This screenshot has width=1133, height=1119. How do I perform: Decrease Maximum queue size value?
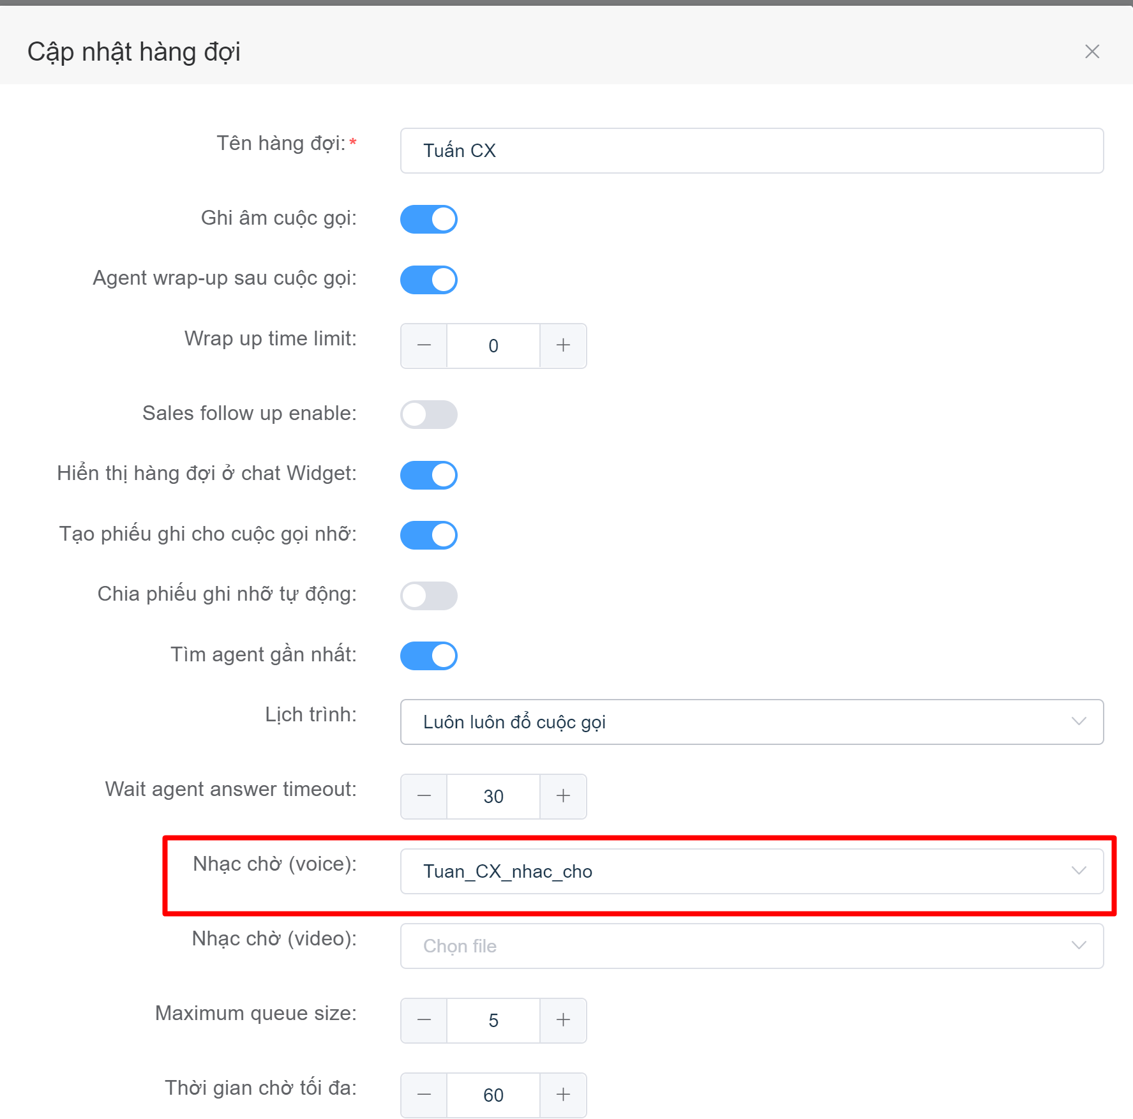pos(424,1021)
